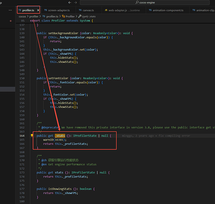Viewport: 215px width, 204px height.
Task: Go forward with the right navigation arrow
Action: 75,2
